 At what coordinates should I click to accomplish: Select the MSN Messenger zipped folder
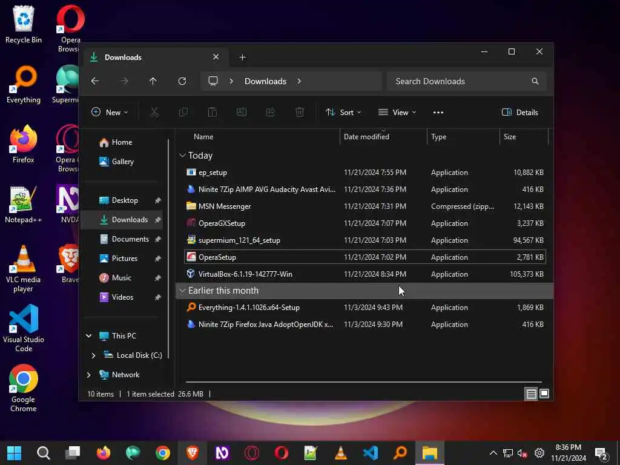(x=365, y=206)
